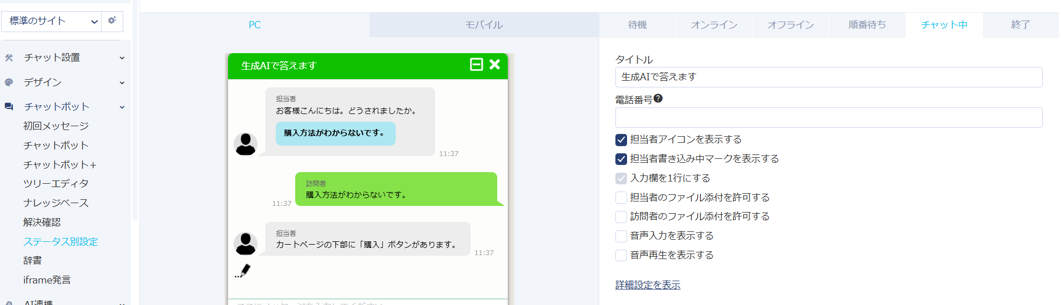Click the 電話番号 input field
Viewport: 1061px width, 305px height.
828,117
